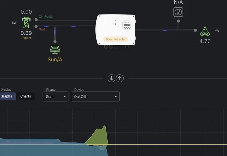Click the arrow on the OakCliff dropdown

pyautogui.click(x=116, y=97)
